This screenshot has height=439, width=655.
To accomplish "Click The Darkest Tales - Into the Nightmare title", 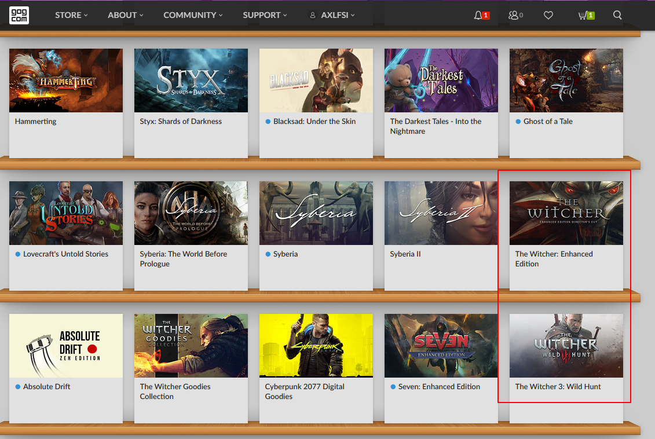I will 436,126.
